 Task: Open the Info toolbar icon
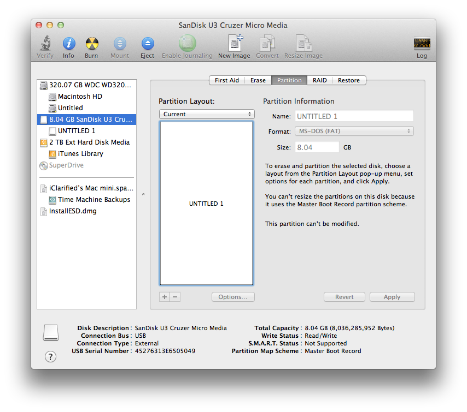click(68, 44)
